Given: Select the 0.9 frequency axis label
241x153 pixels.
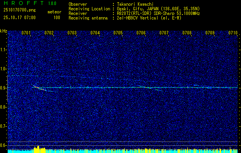Looking at the screenshot, I should click(3, 88).
